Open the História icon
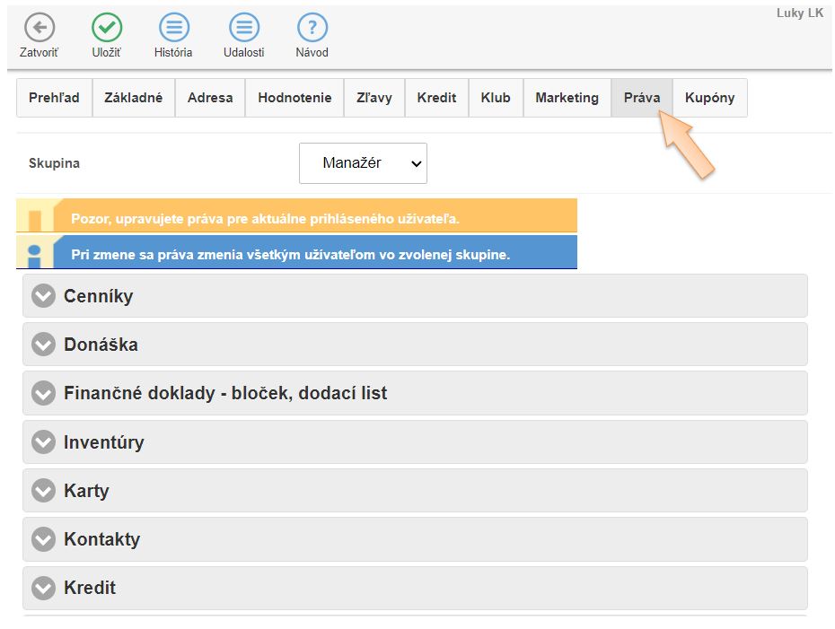The image size is (835, 629). (173, 28)
